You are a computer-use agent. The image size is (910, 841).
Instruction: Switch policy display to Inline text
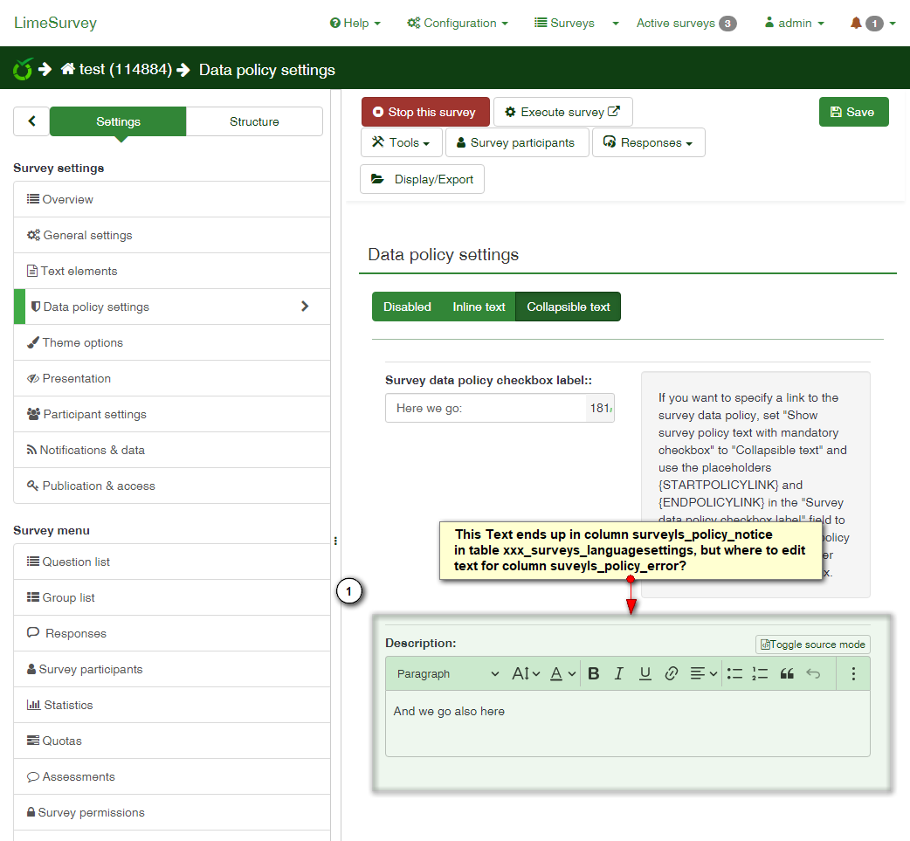[x=479, y=307]
